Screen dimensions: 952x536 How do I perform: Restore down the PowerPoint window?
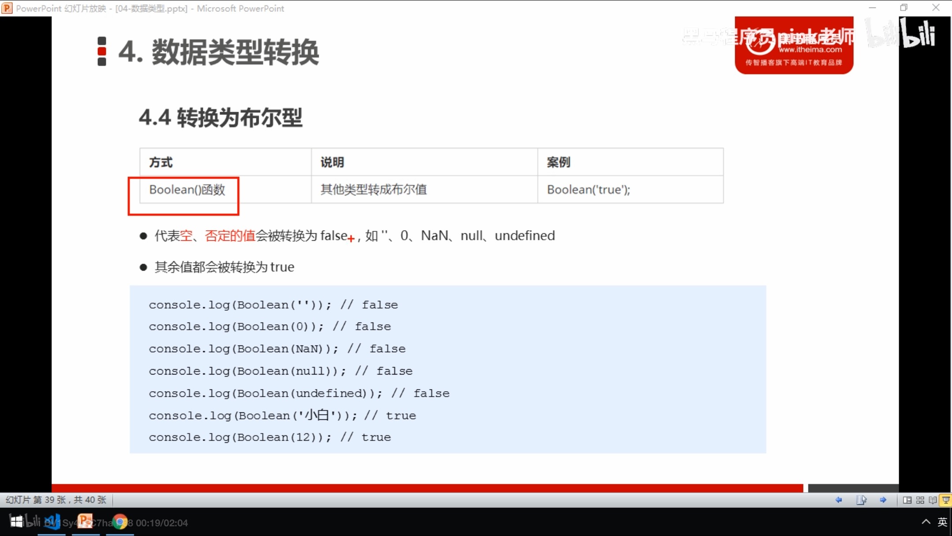tap(904, 8)
